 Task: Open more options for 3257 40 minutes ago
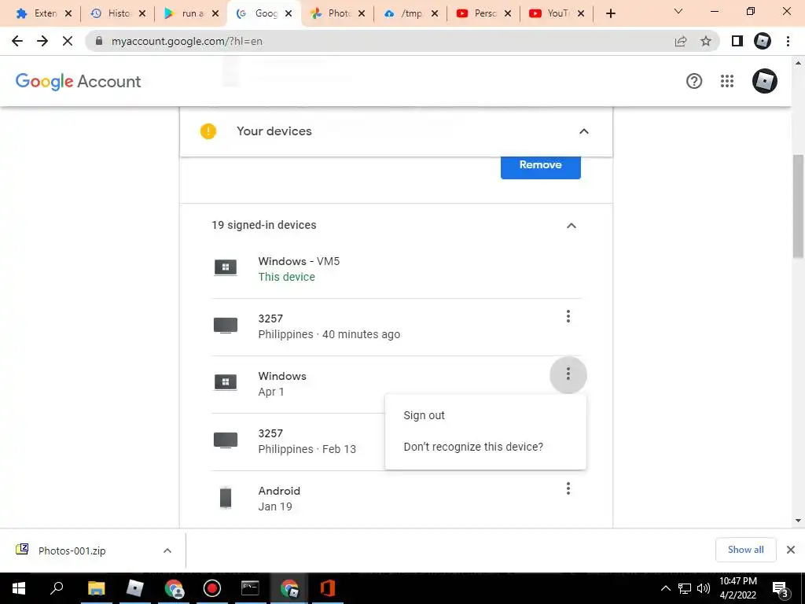pos(568,316)
